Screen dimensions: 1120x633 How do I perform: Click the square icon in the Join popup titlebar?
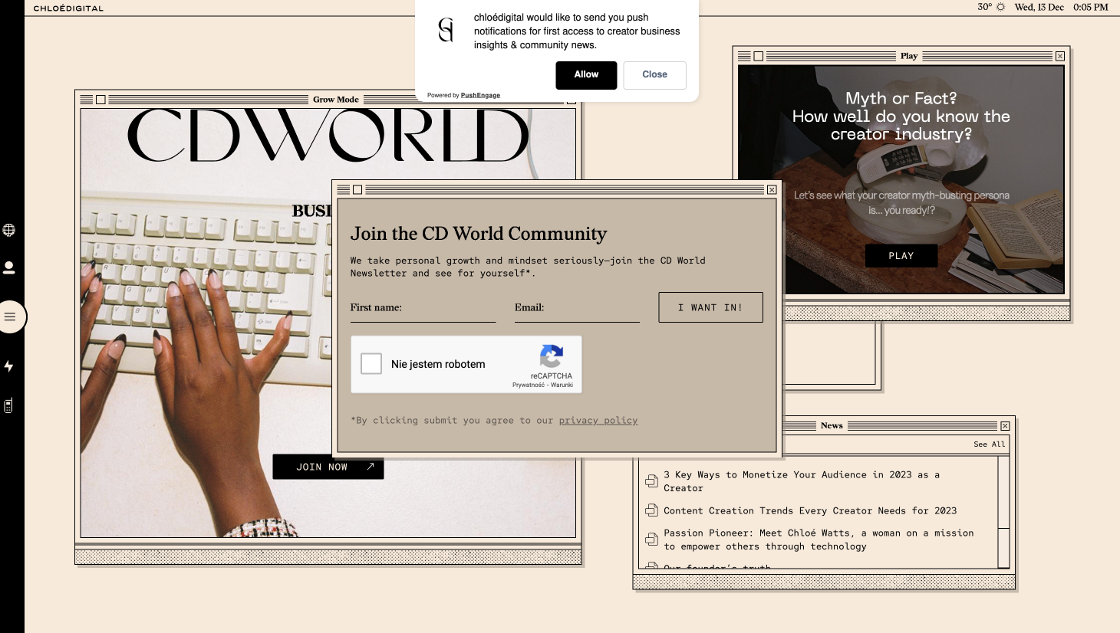pyautogui.click(x=357, y=189)
